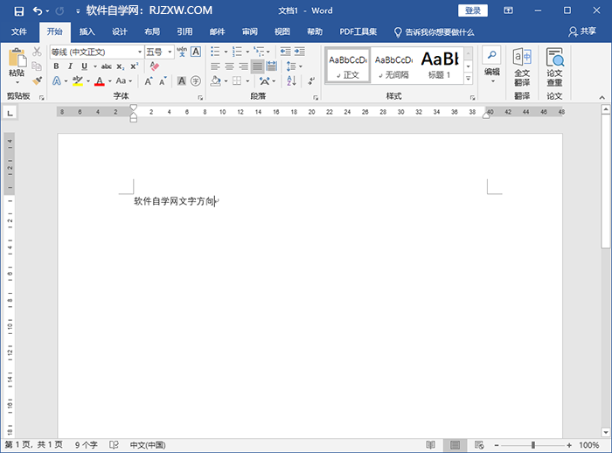Toggle subscript formatting

(121, 66)
